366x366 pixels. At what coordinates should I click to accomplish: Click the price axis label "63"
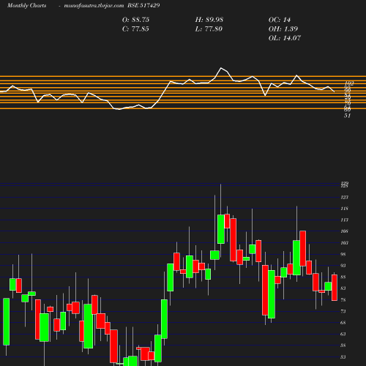click(343, 334)
